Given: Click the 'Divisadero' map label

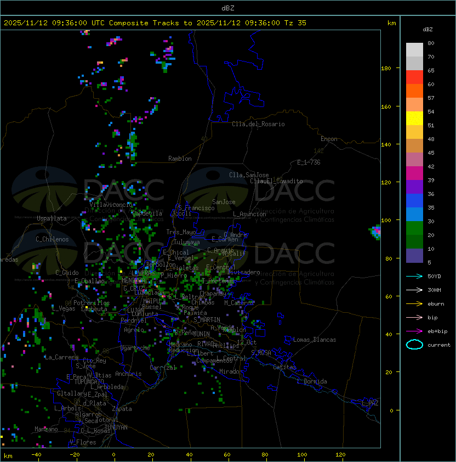Looking at the screenshot, I should 243,272.
